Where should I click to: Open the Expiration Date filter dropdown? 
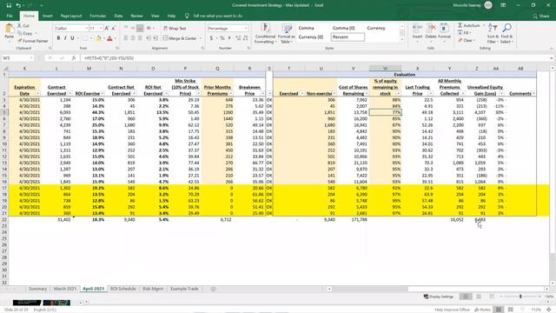coord(37,93)
